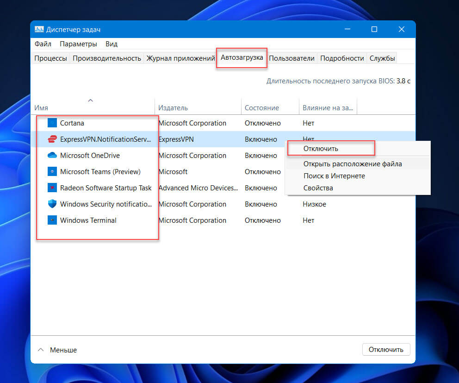The width and height of the screenshot is (459, 383).
Task: Click the BIOS last startup duration text
Action: tap(338, 81)
